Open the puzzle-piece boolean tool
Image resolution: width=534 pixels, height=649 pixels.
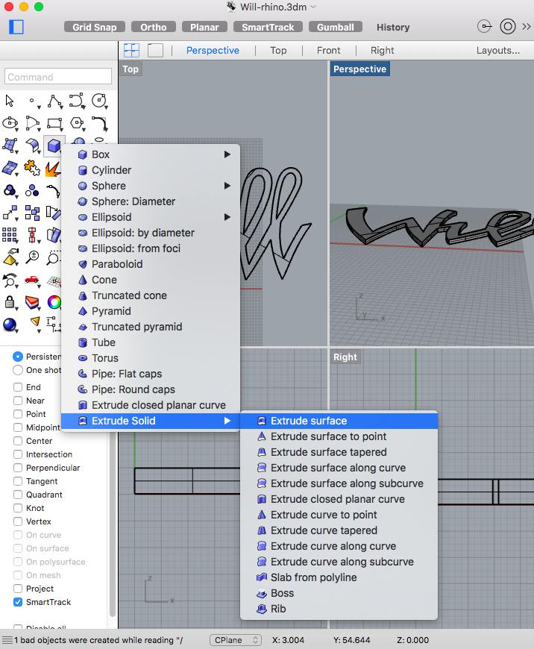click(x=32, y=168)
